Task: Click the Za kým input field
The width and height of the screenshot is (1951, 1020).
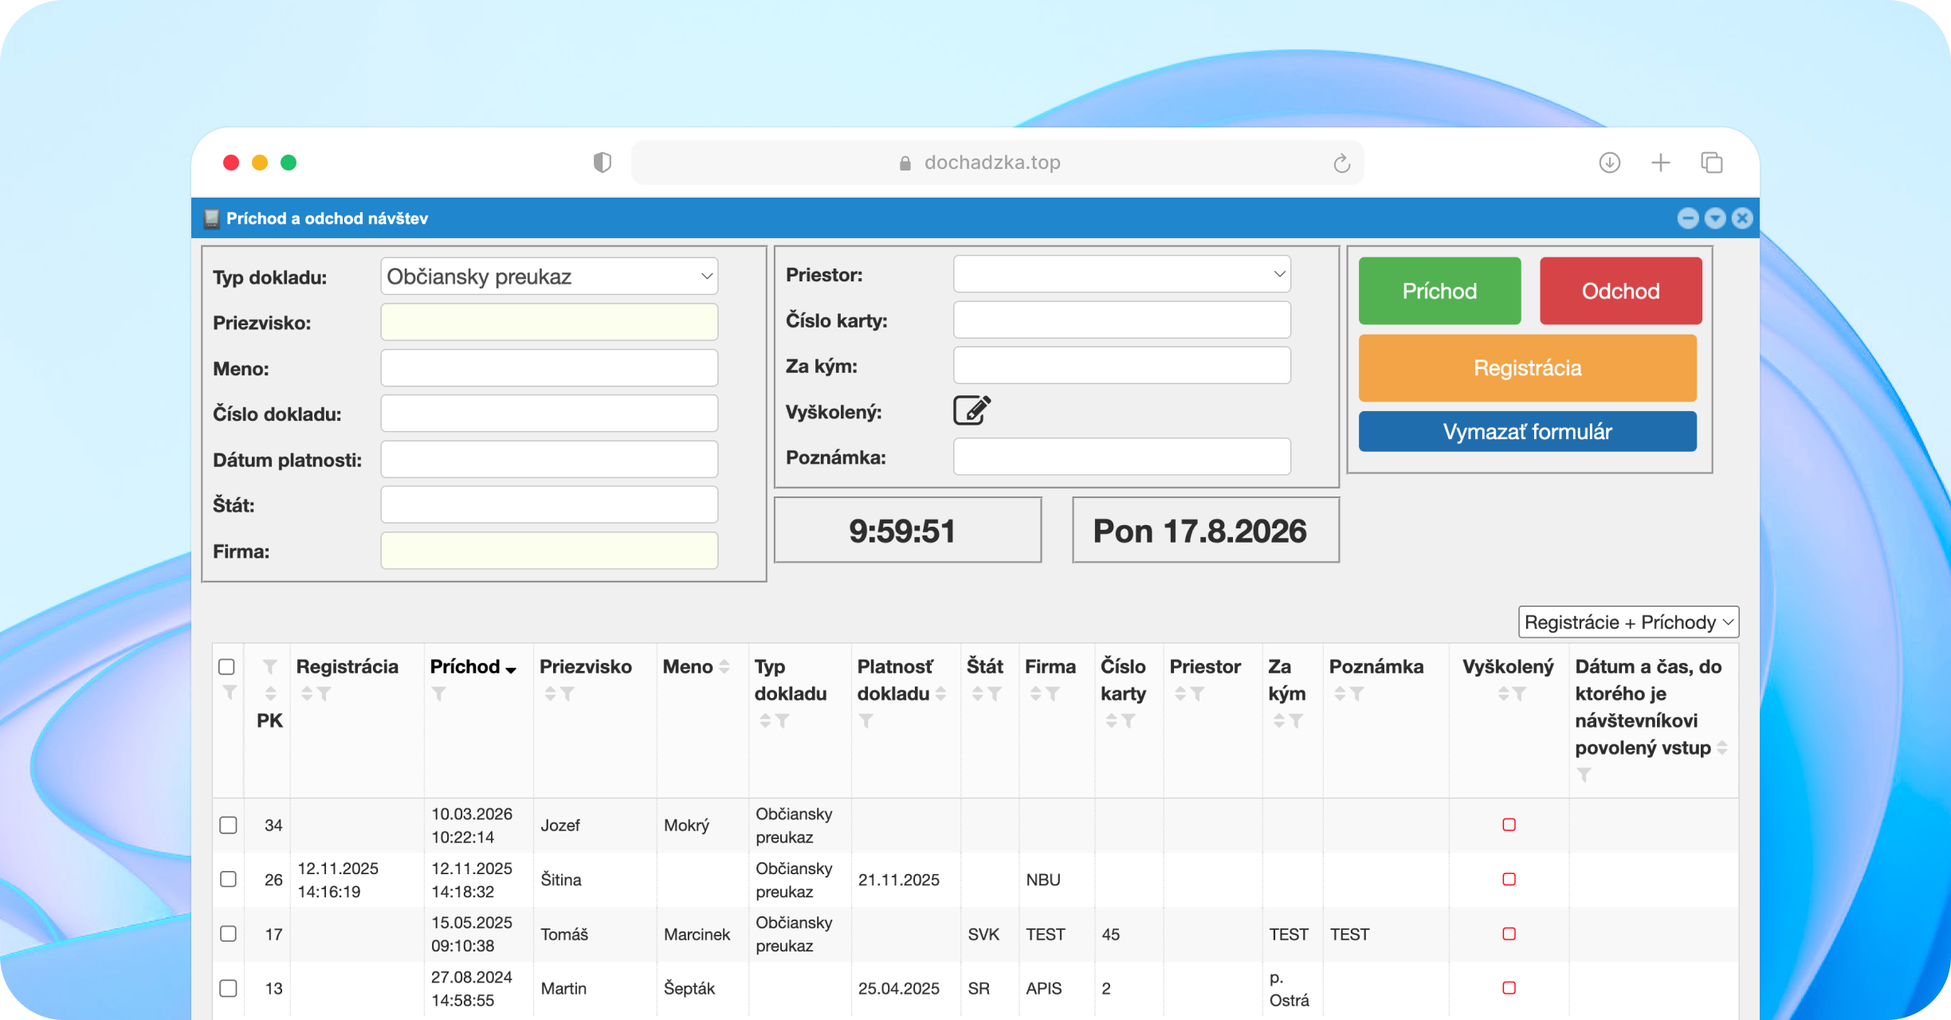Action: coord(1121,366)
